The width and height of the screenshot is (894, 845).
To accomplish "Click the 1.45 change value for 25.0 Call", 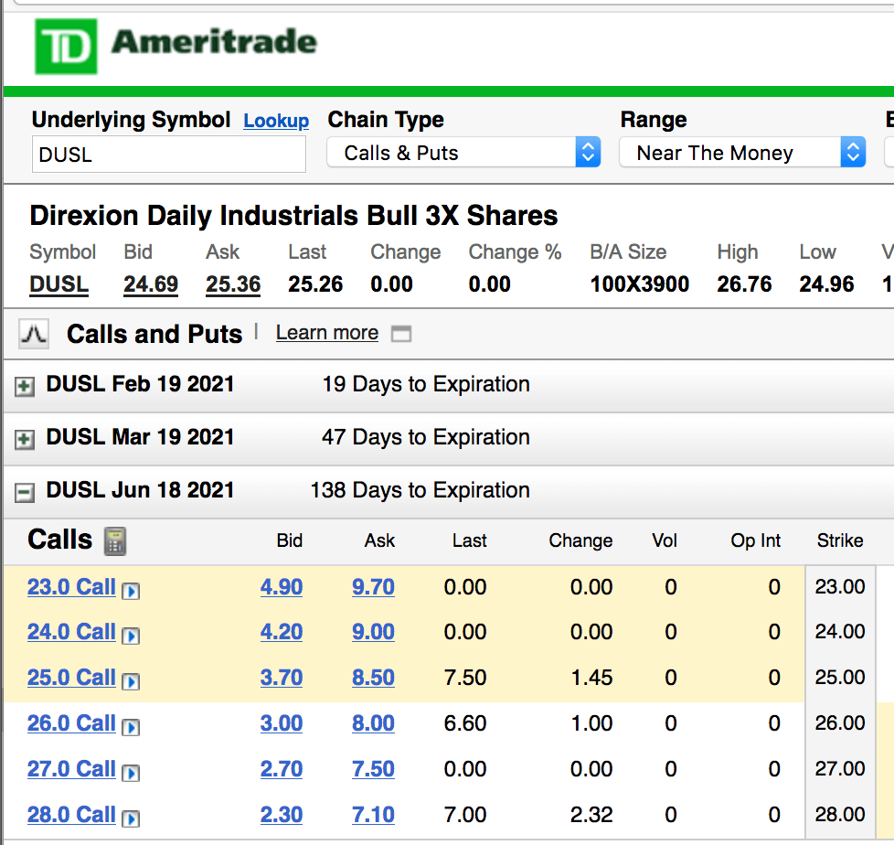I will [x=591, y=678].
